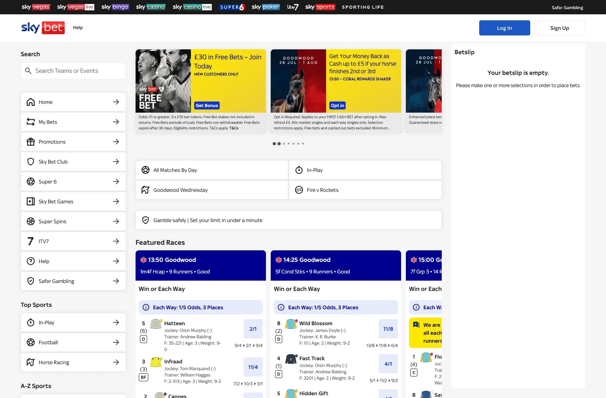Image resolution: width=606 pixels, height=398 pixels.
Task: Click the Sign Up button
Action: point(560,28)
